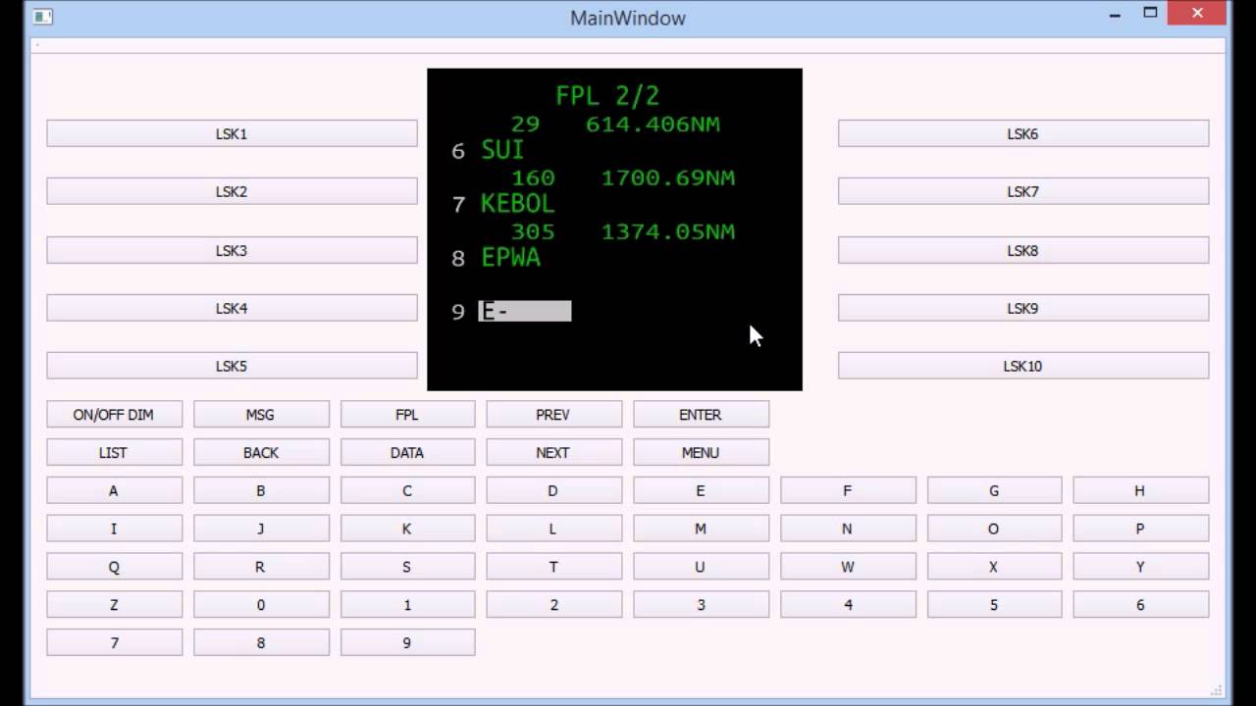The width and height of the screenshot is (1256, 706).
Task: Click the digit 3 key
Action: (701, 605)
